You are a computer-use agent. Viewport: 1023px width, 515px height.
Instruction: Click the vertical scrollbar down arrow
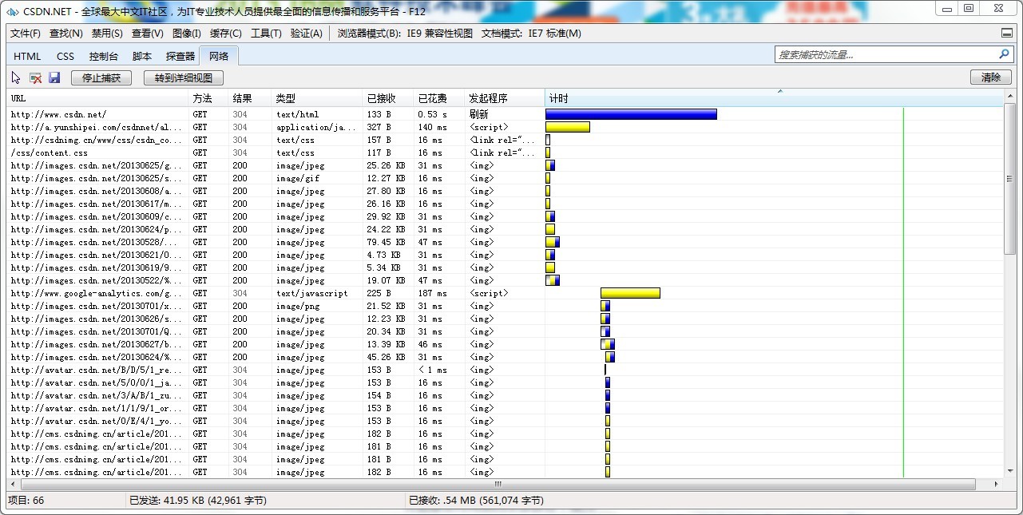click(x=1010, y=473)
